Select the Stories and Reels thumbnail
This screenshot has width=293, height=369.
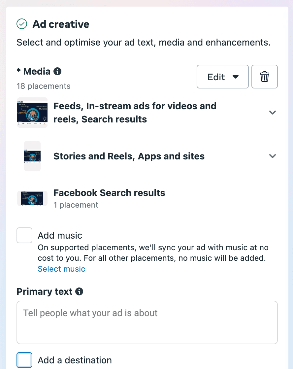click(32, 156)
